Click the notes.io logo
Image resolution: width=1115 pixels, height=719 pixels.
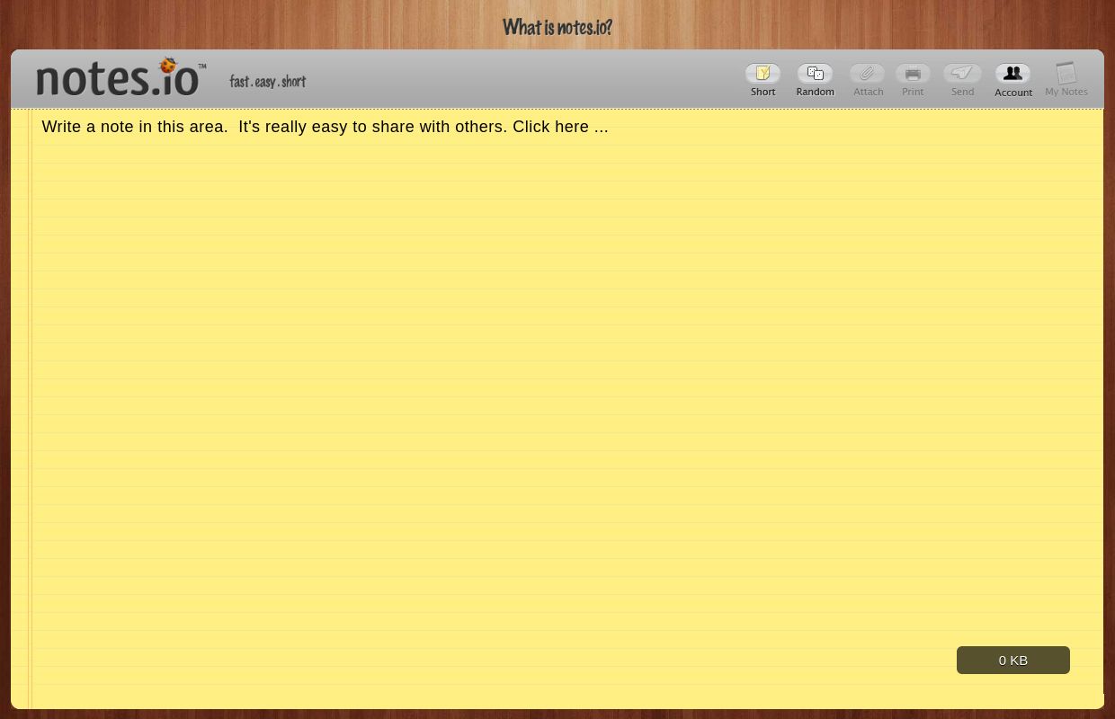coord(120,77)
